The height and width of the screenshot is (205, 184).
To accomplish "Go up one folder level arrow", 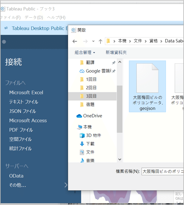I will [100, 41].
